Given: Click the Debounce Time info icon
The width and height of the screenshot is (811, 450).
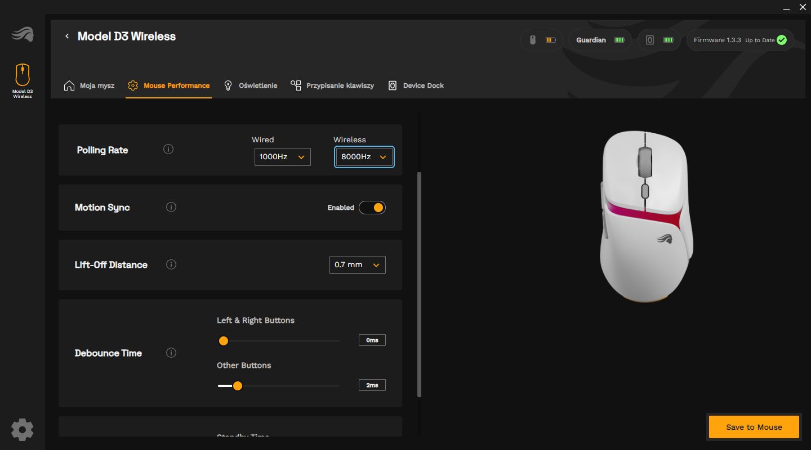Looking at the screenshot, I should click(x=171, y=353).
